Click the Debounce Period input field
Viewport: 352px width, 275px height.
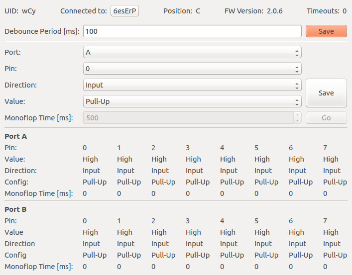click(192, 31)
